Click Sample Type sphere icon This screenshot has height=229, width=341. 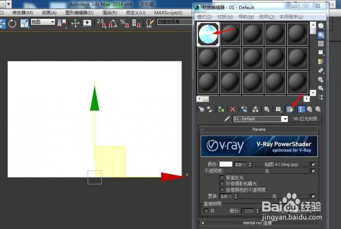coord(321,26)
